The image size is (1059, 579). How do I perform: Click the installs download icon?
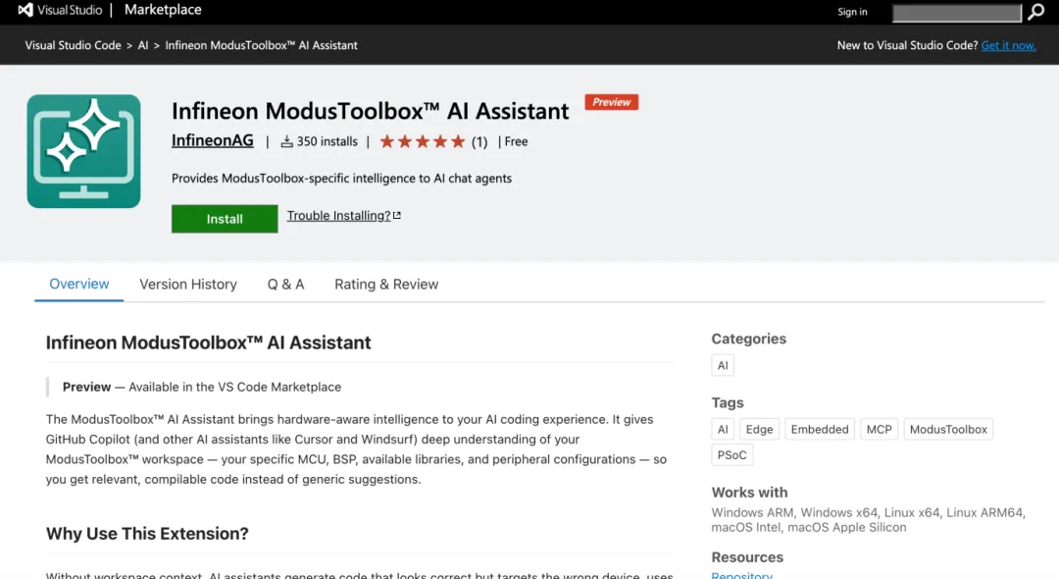coord(286,141)
